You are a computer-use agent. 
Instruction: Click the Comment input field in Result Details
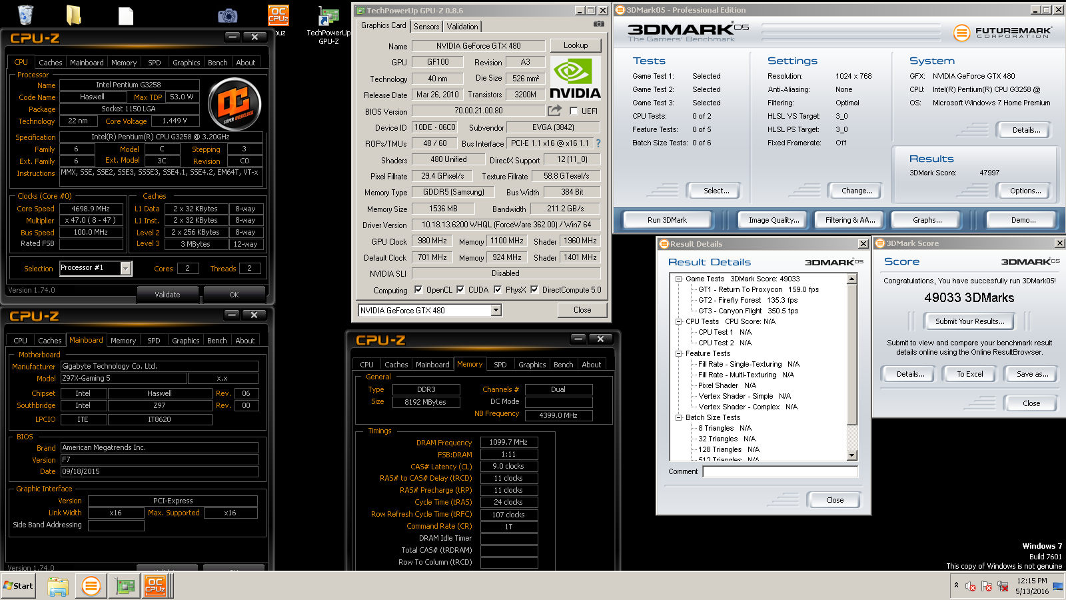point(780,471)
